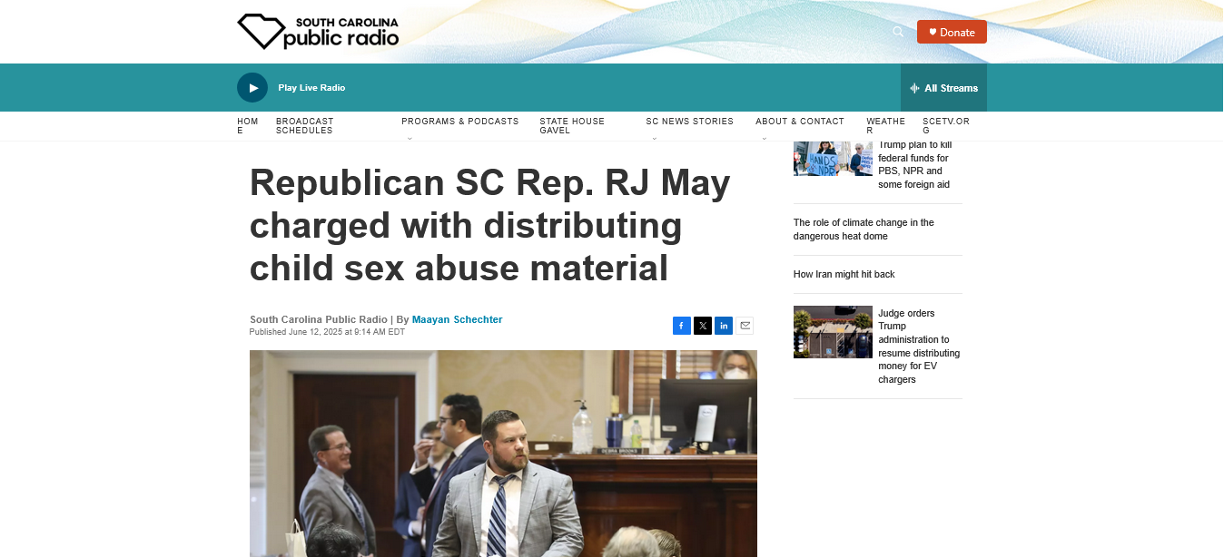Open the Weather menu item
The image size is (1224, 557).
coord(885,125)
